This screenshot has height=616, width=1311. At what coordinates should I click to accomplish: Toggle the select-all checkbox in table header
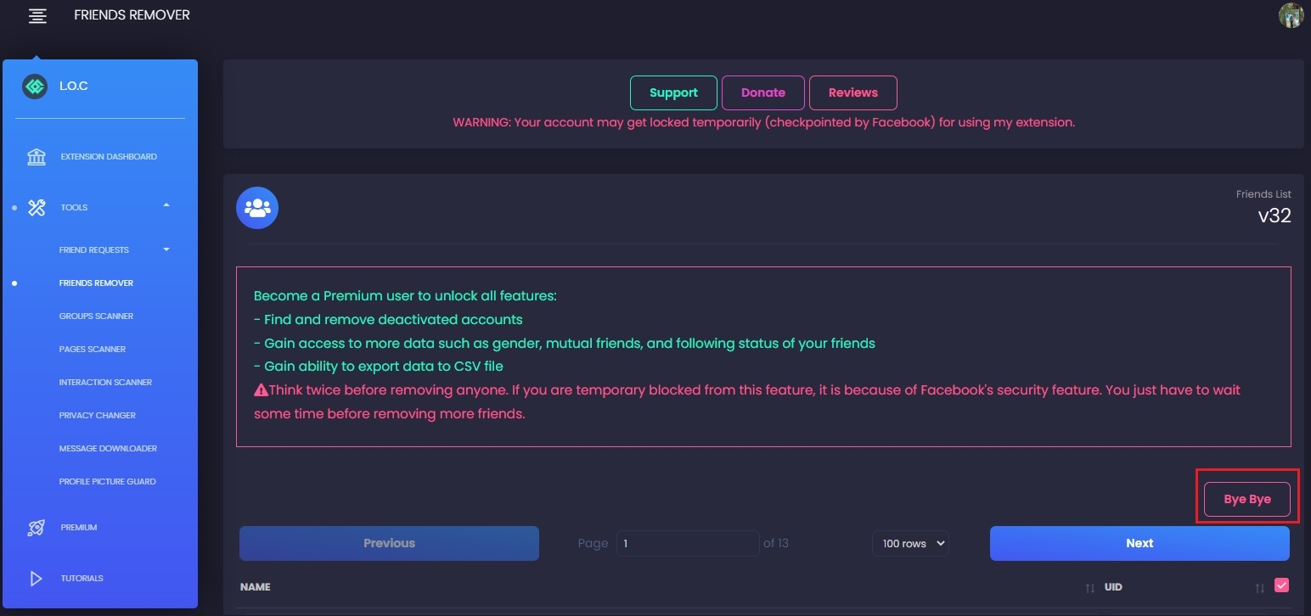coord(1282,585)
